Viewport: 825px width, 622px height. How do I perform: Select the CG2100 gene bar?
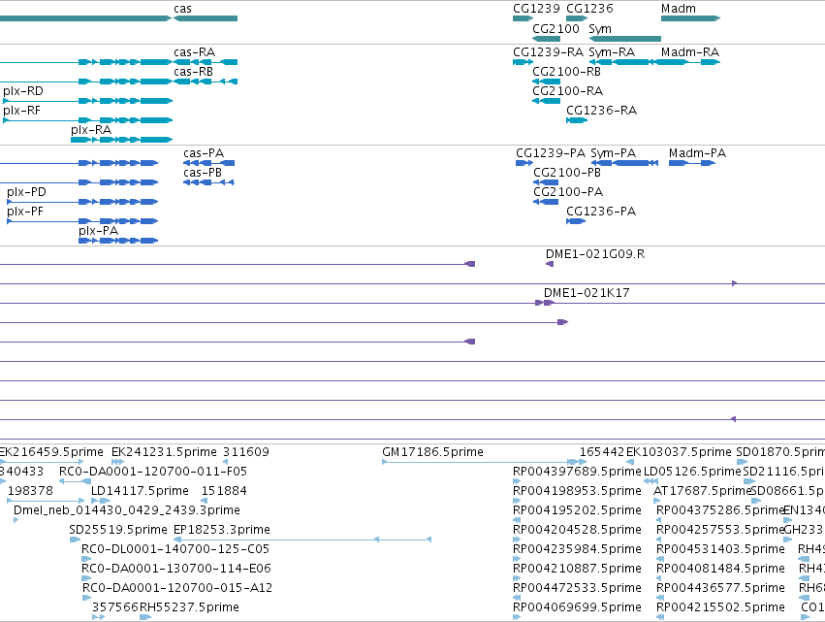(546, 39)
